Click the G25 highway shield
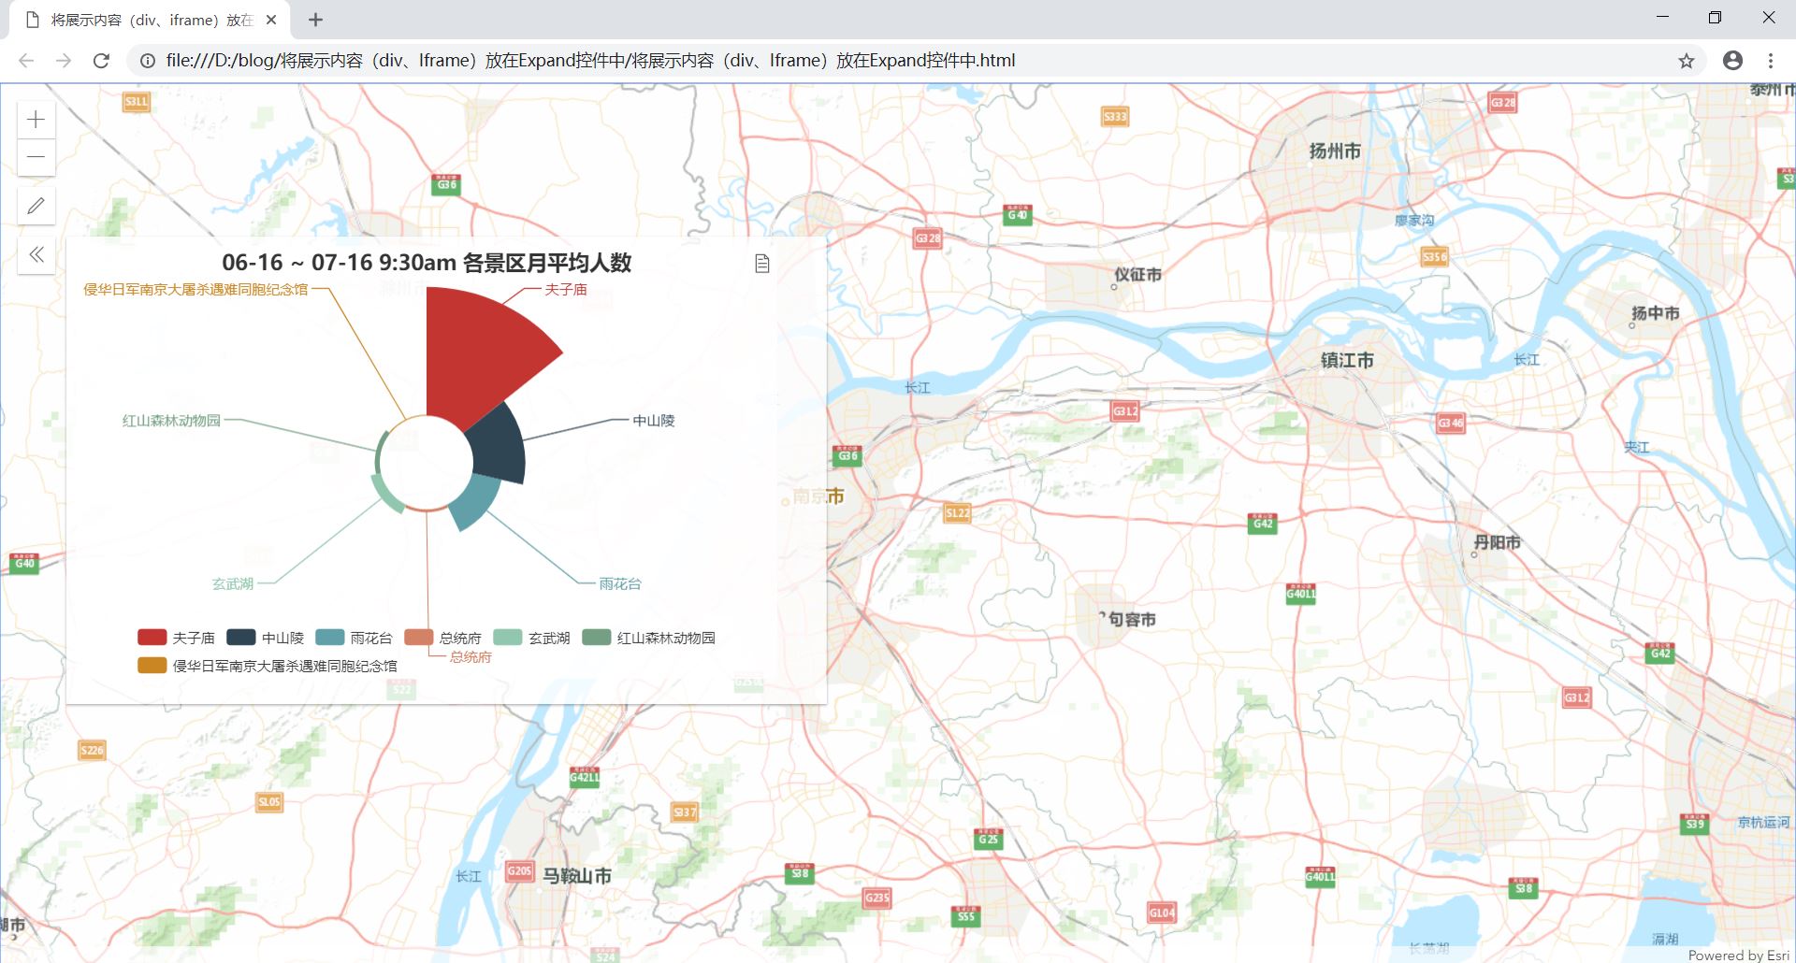1796x963 pixels. 988,839
